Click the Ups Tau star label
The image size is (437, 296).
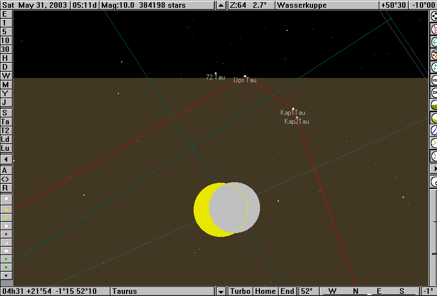[245, 80]
